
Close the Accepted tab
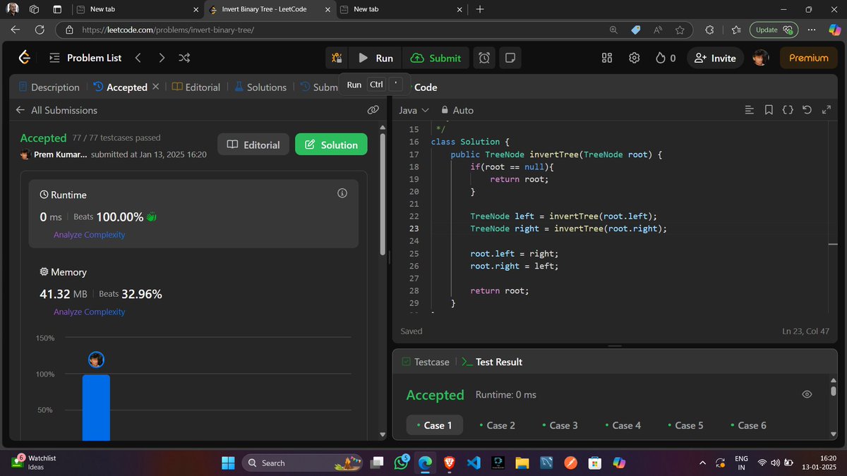pyautogui.click(x=156, y=87)
